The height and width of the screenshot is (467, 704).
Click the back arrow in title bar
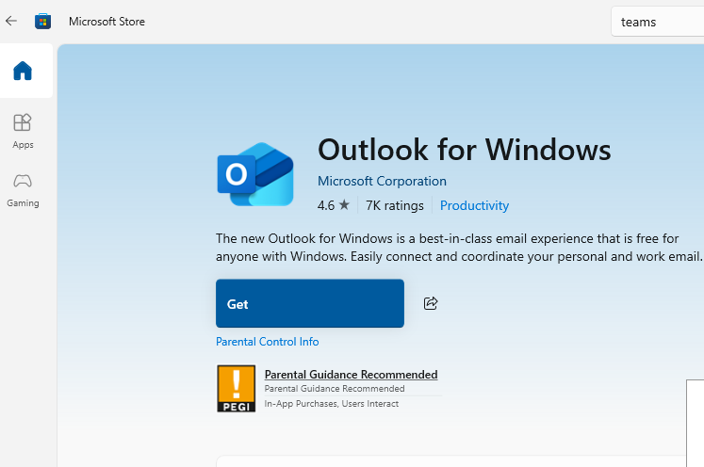[11, 21]
